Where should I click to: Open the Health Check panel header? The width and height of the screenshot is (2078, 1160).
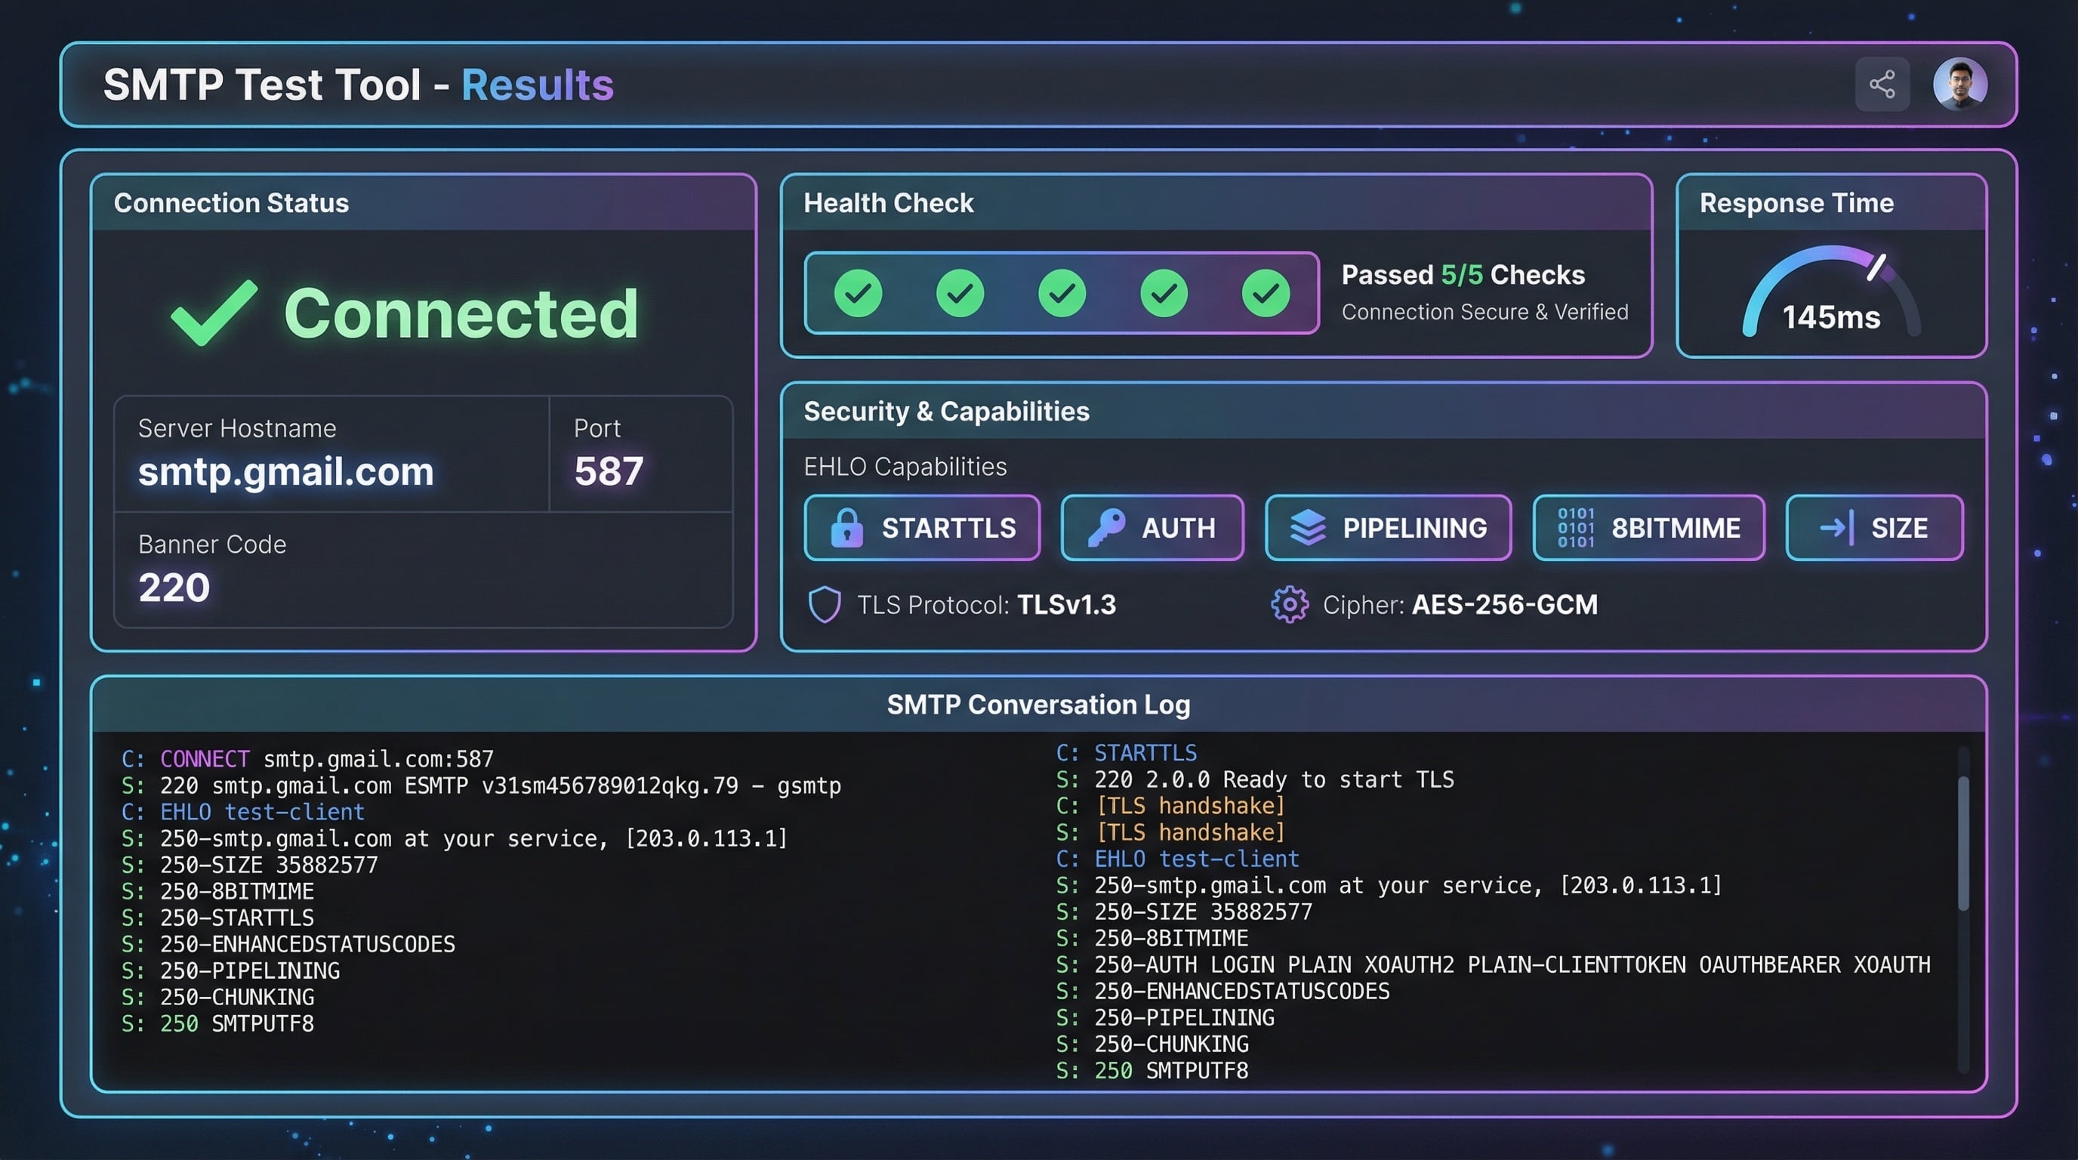(888, 203)
